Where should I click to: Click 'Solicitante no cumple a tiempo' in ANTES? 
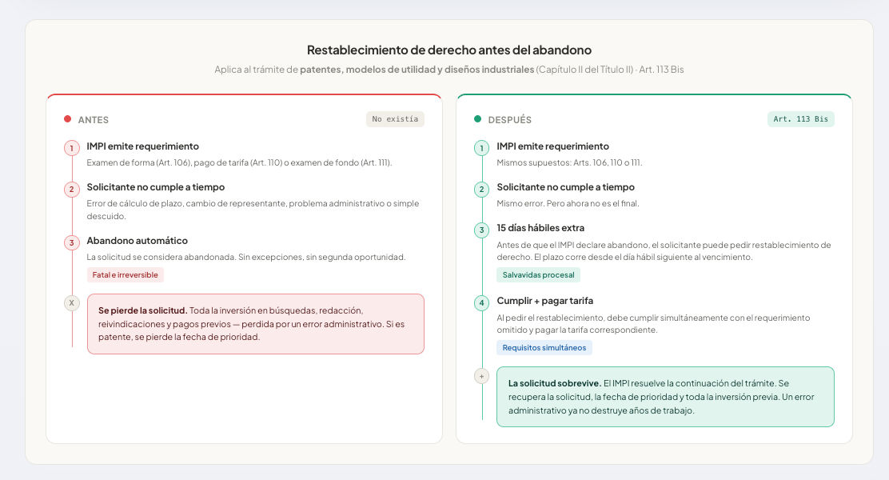coord(155,187)
